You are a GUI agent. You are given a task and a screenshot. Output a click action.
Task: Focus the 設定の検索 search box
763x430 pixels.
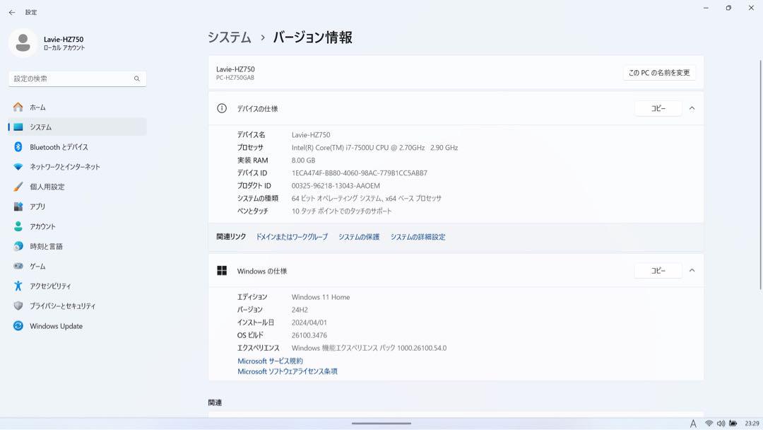(x=78, y=79)
